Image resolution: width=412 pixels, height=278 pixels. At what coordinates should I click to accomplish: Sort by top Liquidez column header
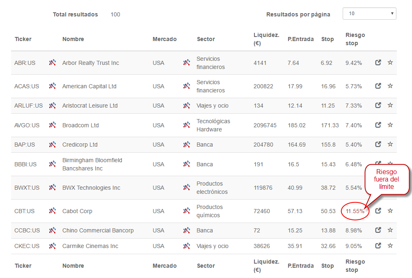click(266, 39)
